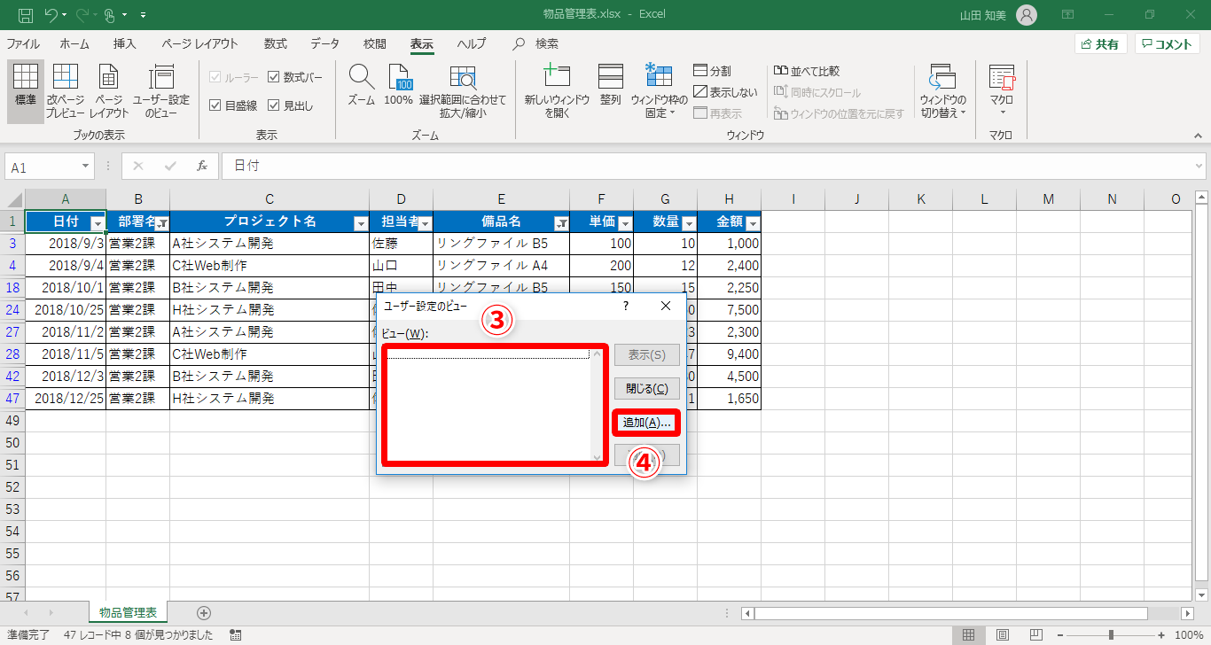Undo the last action
The image size is (1211, 645).
(x=51, y=14)
